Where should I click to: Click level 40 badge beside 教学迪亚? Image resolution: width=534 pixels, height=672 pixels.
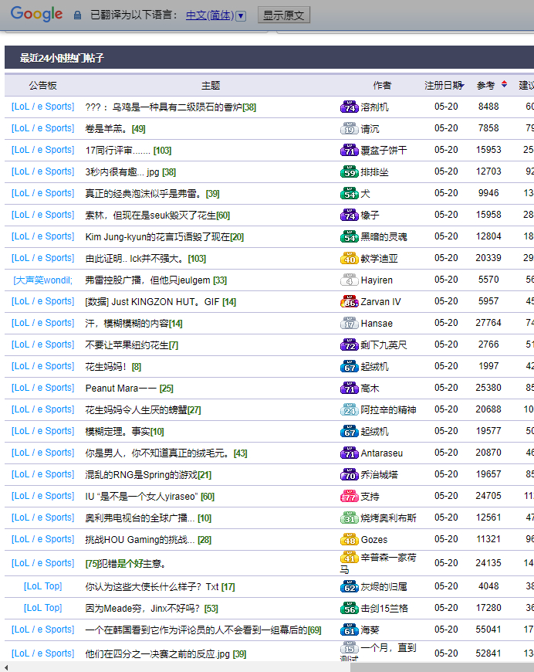(x=349, y=258)
